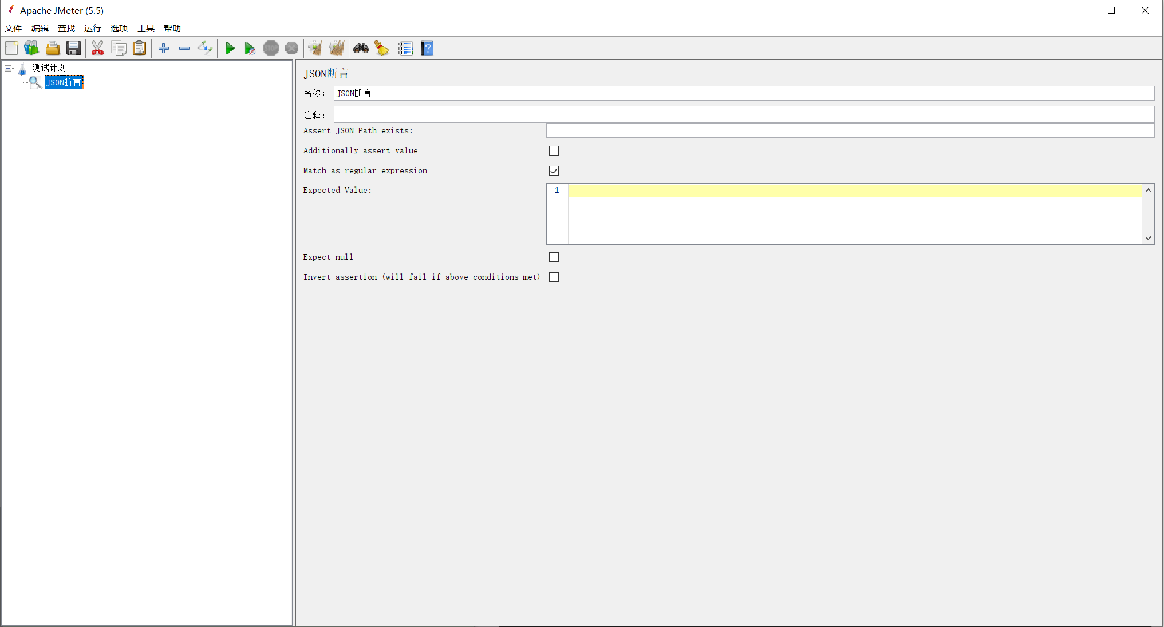Image resolution: width=1164 pixels, height=627 pixels.
Task: Uncheck Match as regular expression
Action: pos(554,171)
